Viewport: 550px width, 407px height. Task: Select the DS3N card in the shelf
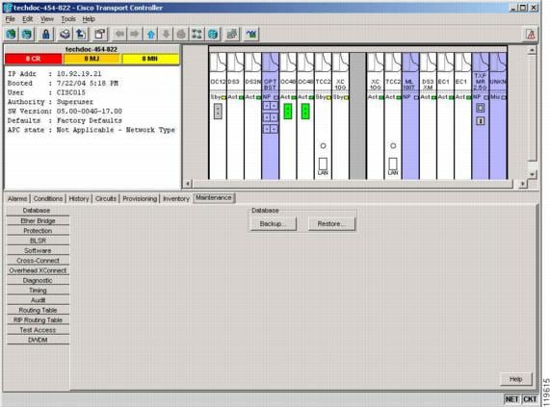click(253, 115)
